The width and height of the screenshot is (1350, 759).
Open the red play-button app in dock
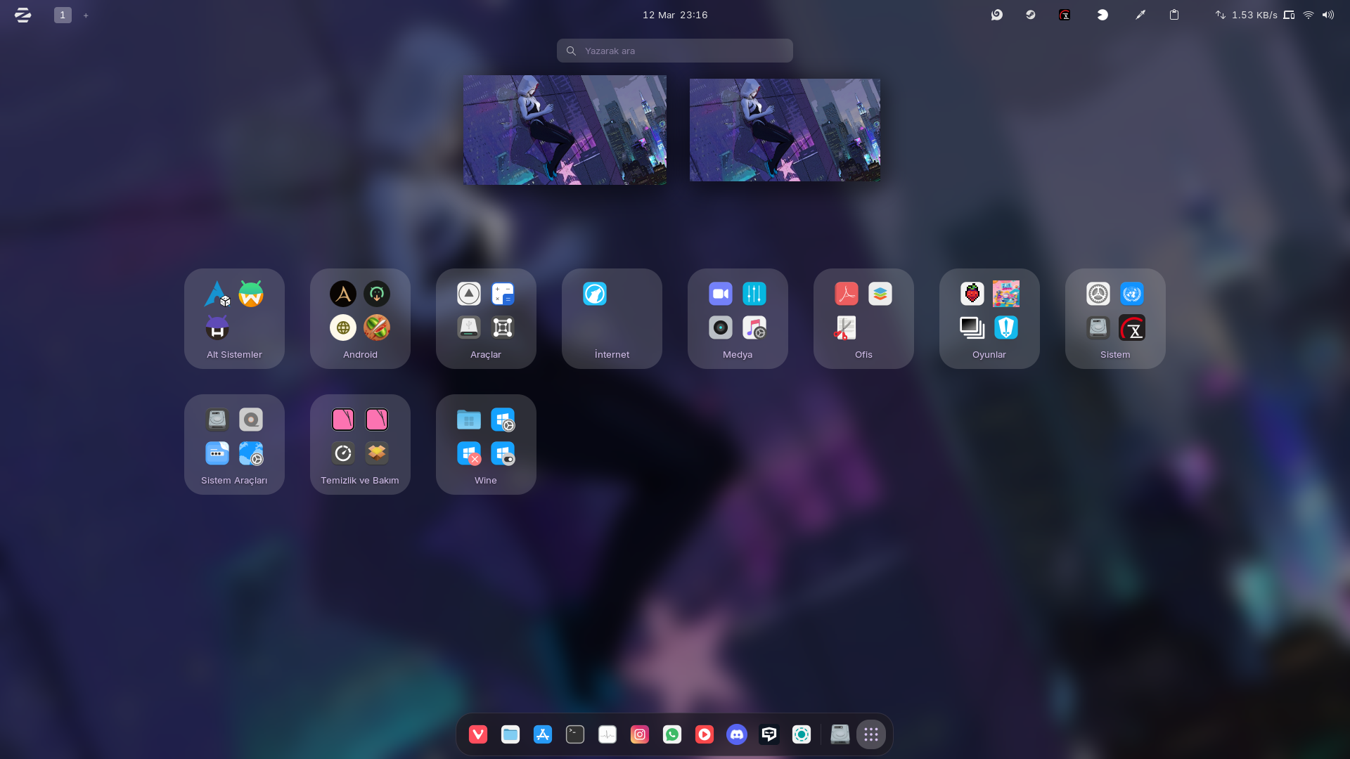point(705,734)
